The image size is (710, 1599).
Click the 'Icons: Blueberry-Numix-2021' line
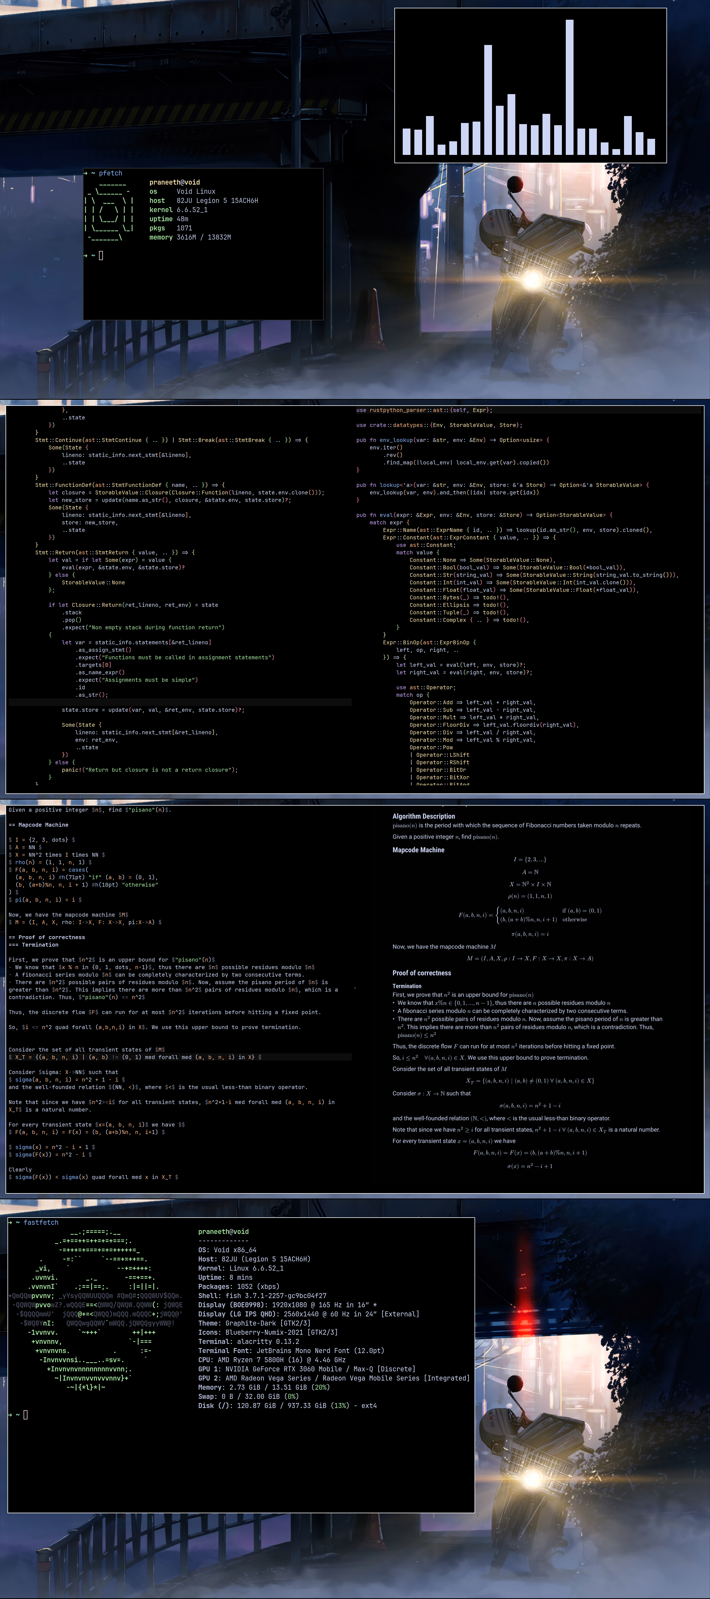pos(268,1332)
